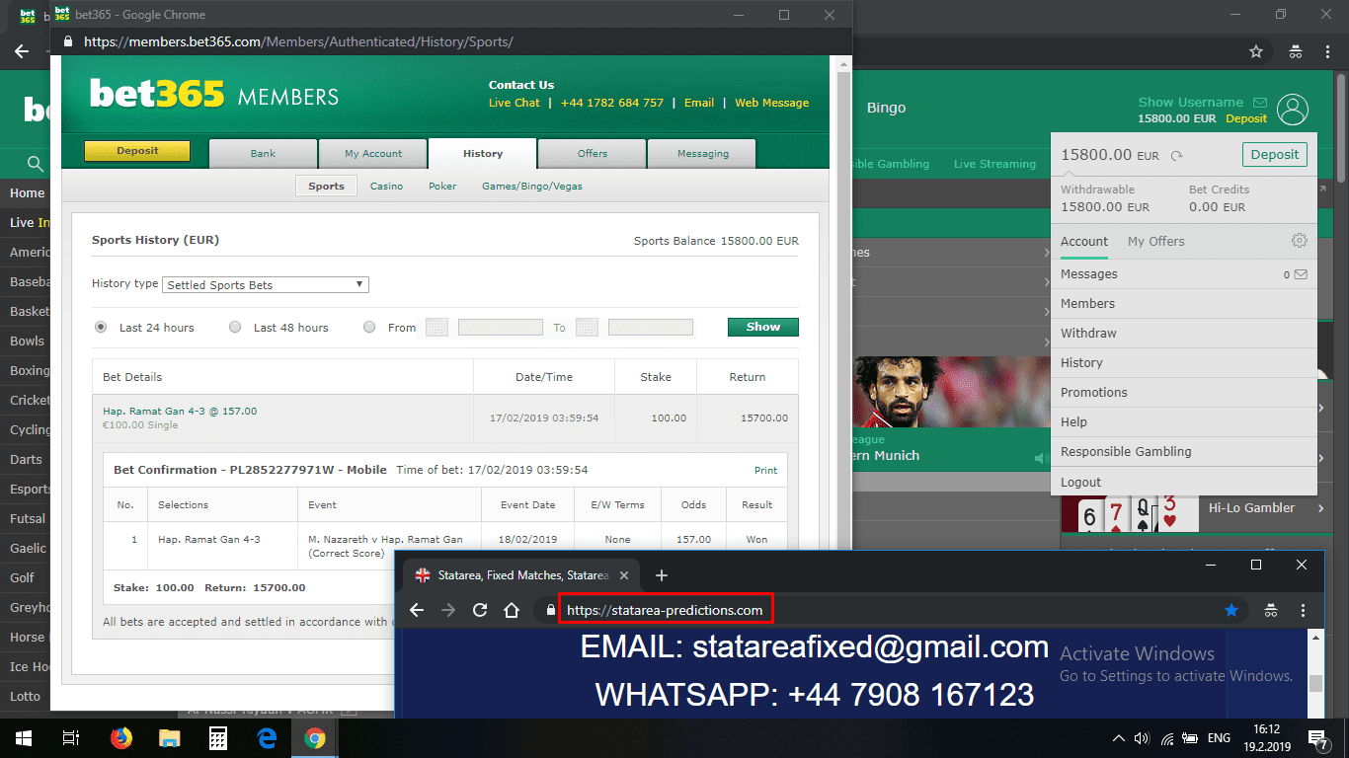Select Last 24 hours radio button
1349x758 pixels.
point(101,327)
